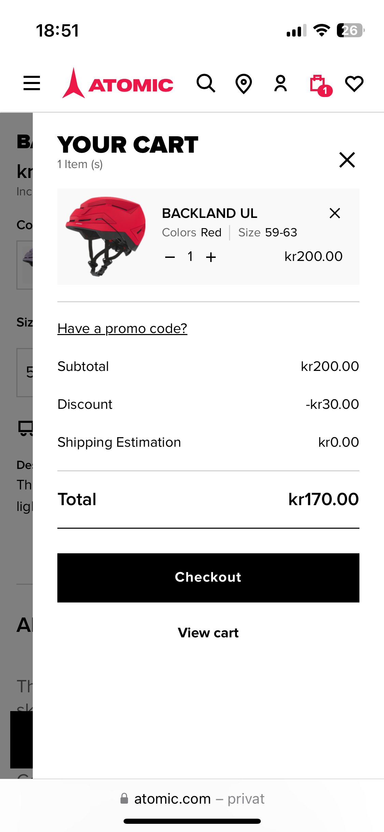Open the hamburger menu

point(32,83)
